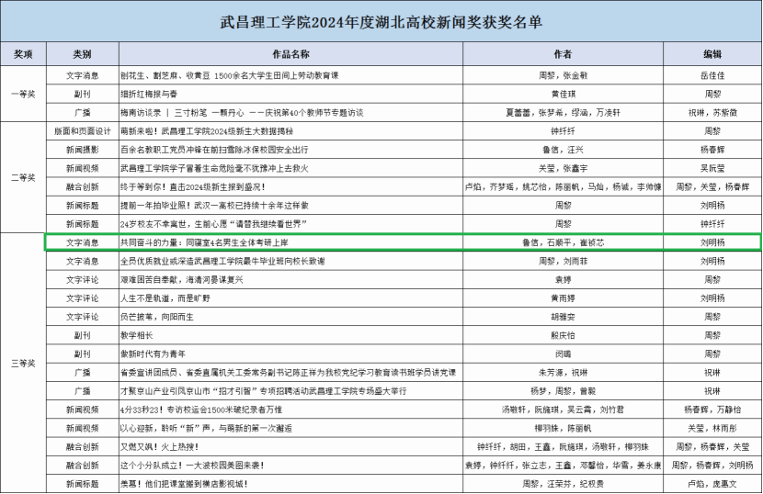Click the work starting '24岁校友不幸离世'
Viewport: 763px width, 494px height.
pos(213,224)
